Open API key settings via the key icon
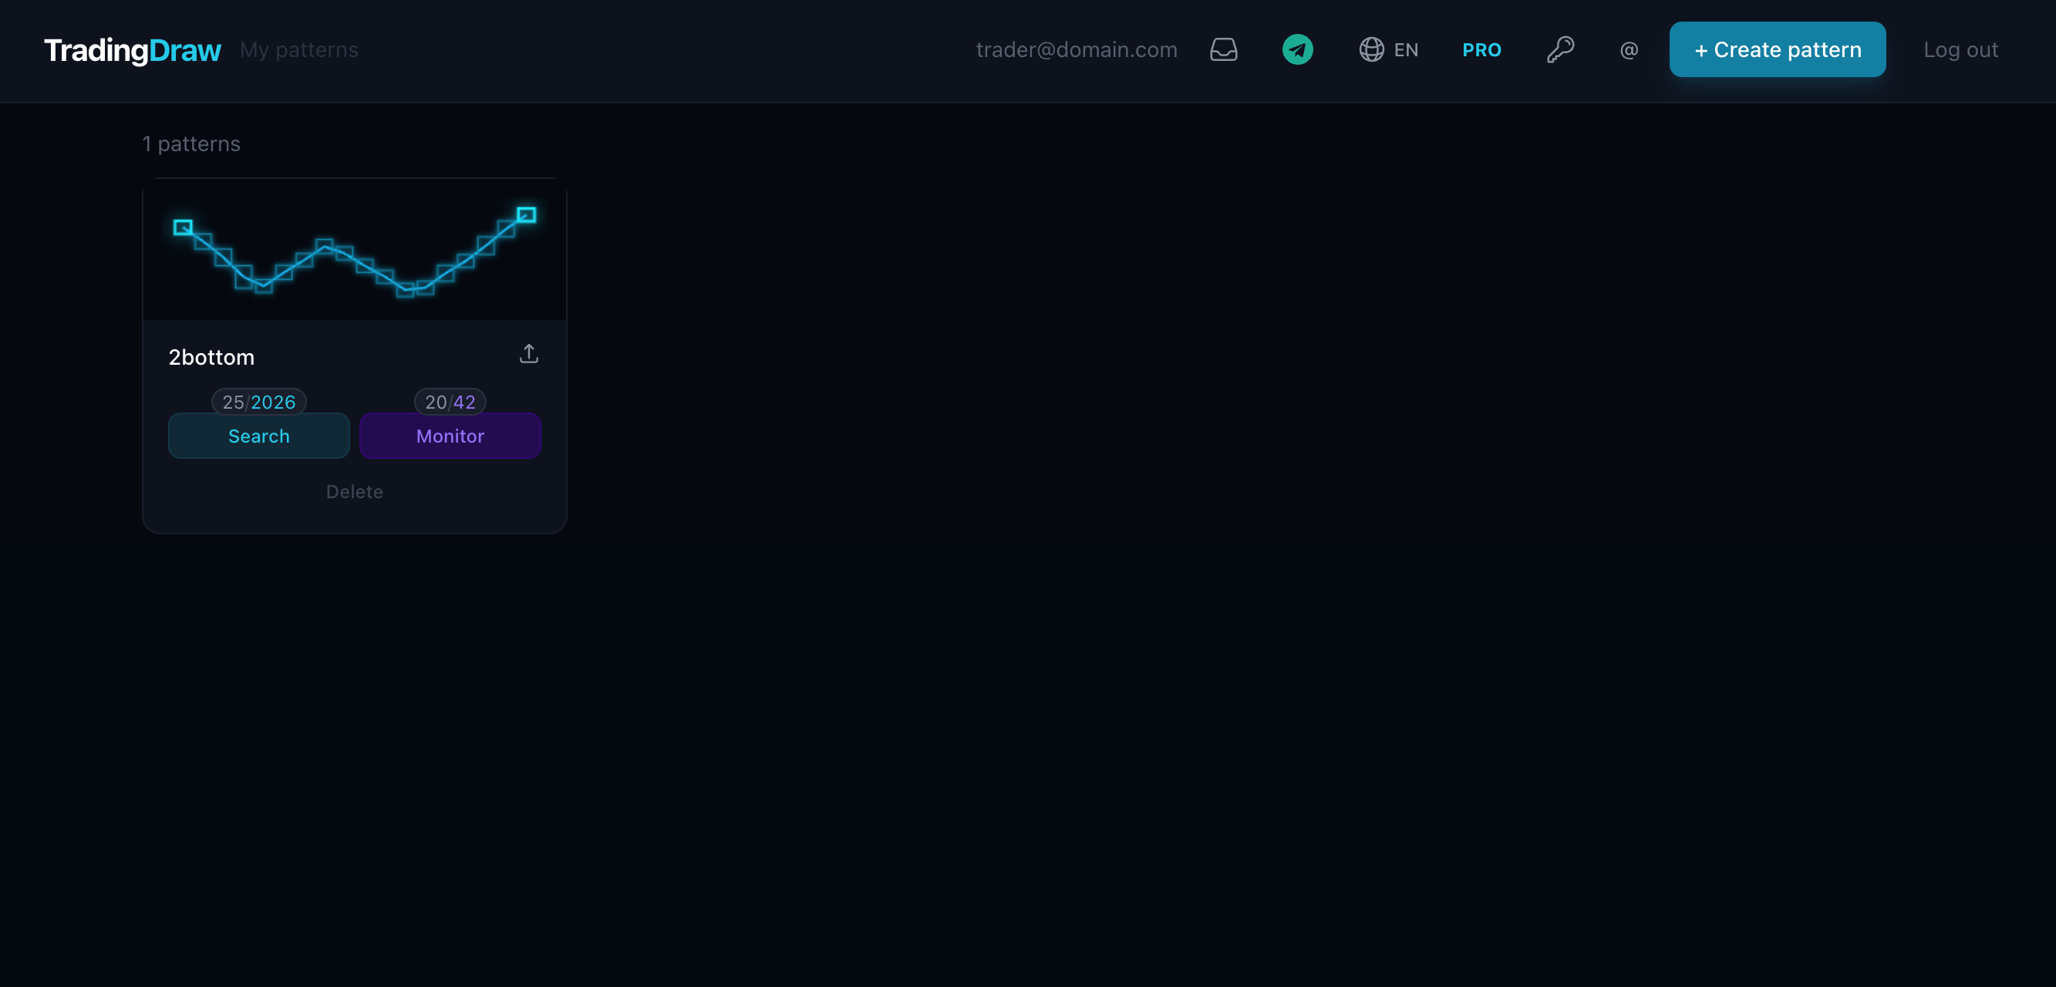Screen dimensions: 2056x987 tap(1560, 49)
